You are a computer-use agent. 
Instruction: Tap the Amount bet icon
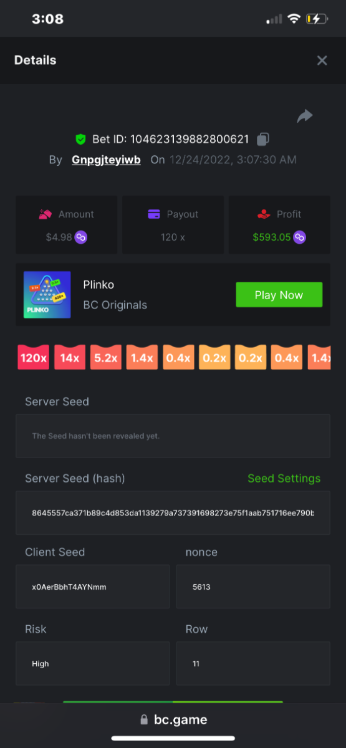pyautogui.click(x=46, y=214)
